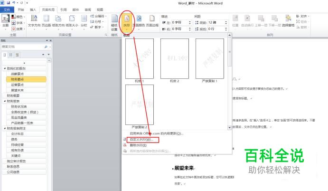Open the 行号 (Line Numbers) dropdown
Viewport: 328px width, 191px height.
(97, 21)
